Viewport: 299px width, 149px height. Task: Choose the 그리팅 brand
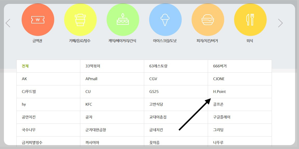[240, 130]
